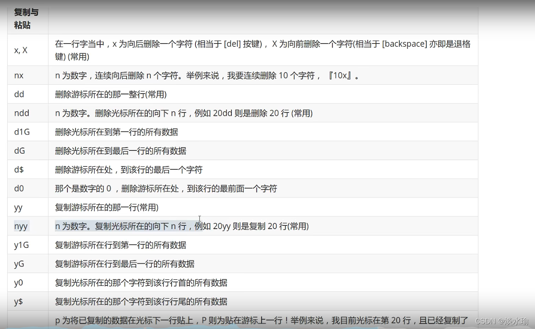Select the 'x, X' command cell

pos(28,50)
